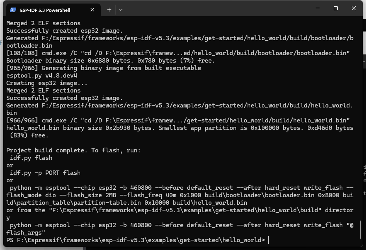This screenshot has width=366, height=250.
Task: Expand the new tab profile dropdown chevron
Action: 121,10
